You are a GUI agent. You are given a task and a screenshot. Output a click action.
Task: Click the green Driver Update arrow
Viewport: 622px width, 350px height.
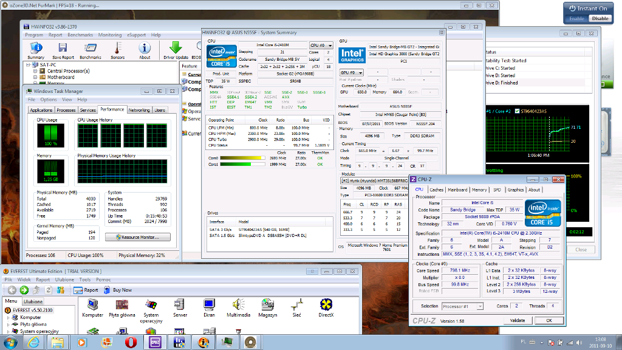click(176, 51)
